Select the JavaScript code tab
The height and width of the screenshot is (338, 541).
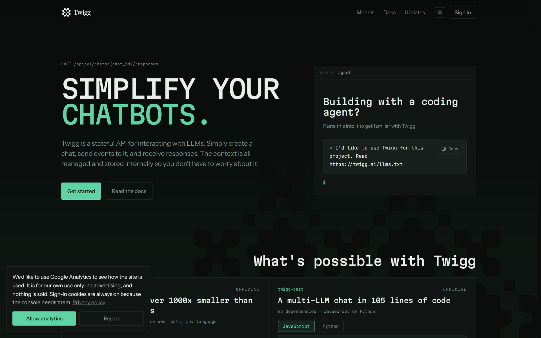tap(296, 326)
